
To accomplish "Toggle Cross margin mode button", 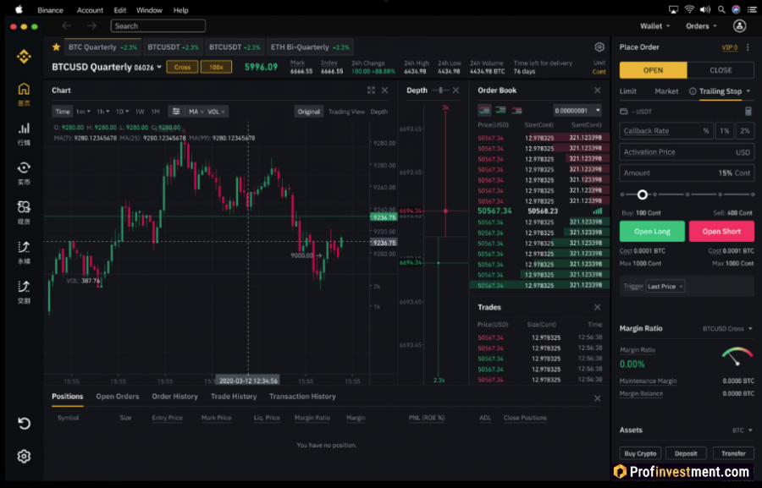I will 182,67.
